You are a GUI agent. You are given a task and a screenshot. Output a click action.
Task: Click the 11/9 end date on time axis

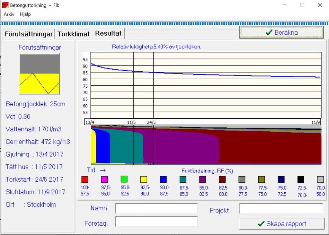(316, 122)
